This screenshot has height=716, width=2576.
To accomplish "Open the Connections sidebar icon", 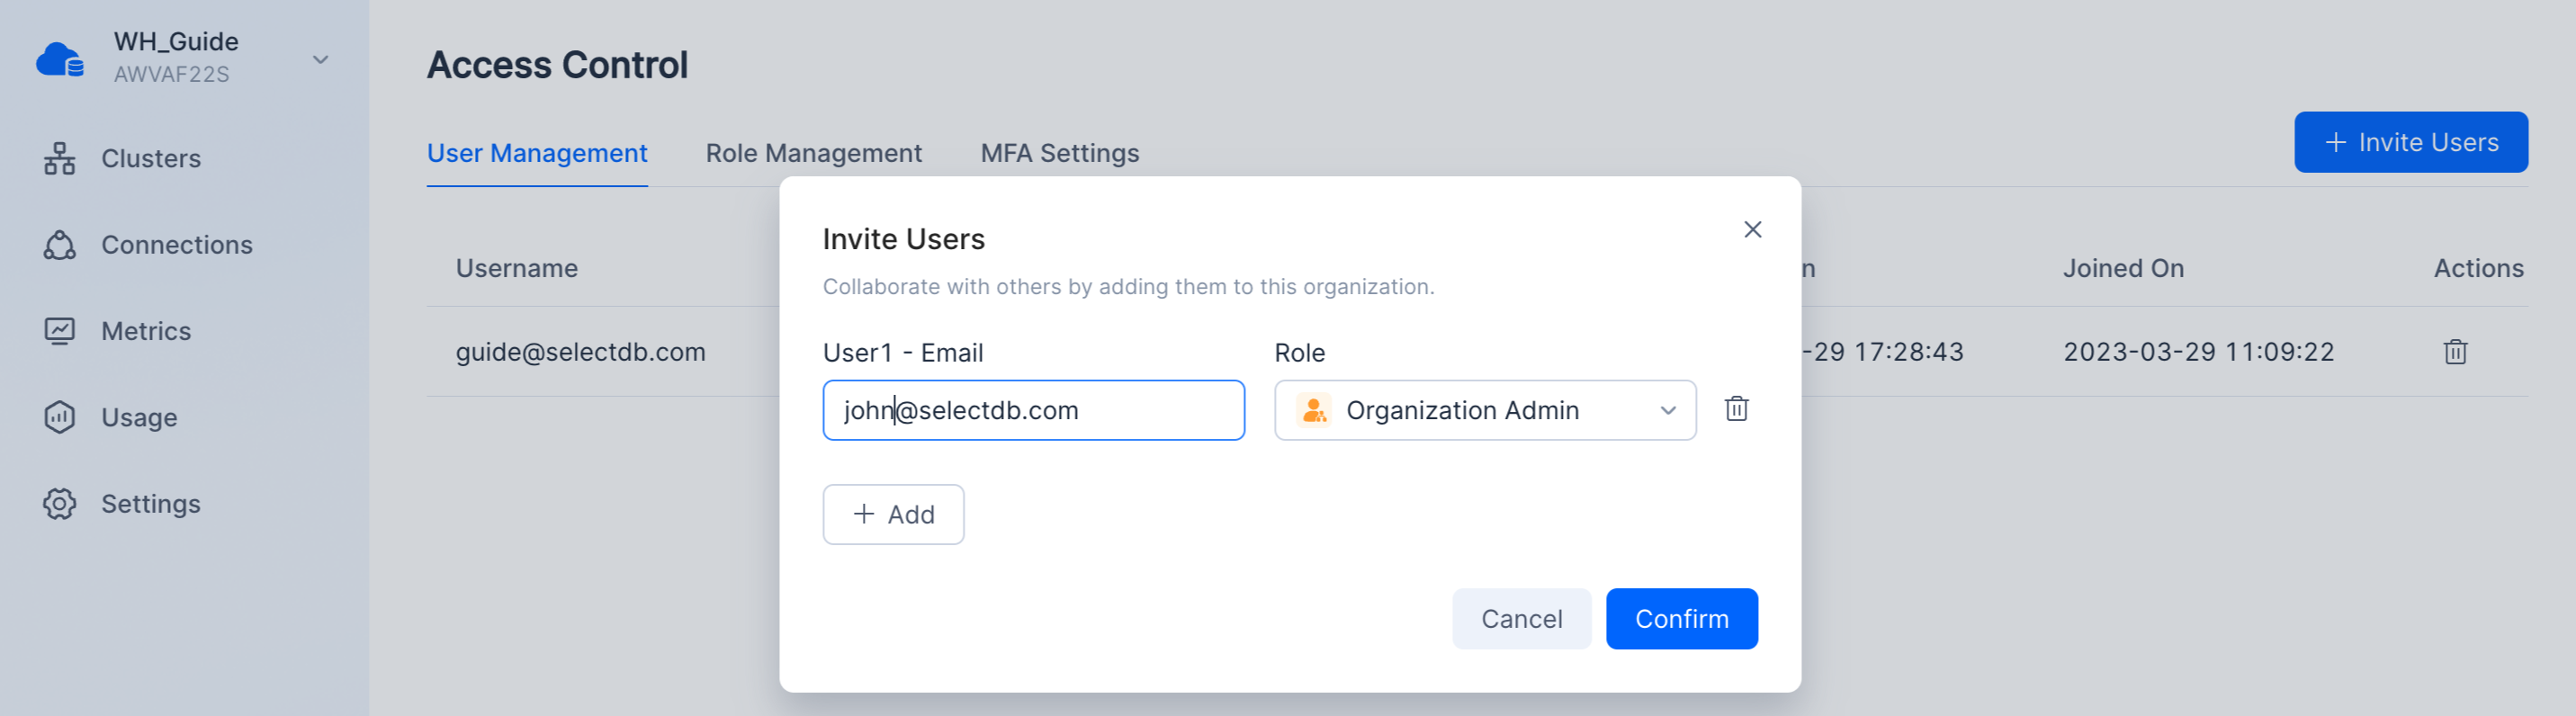I will point(60,245).
